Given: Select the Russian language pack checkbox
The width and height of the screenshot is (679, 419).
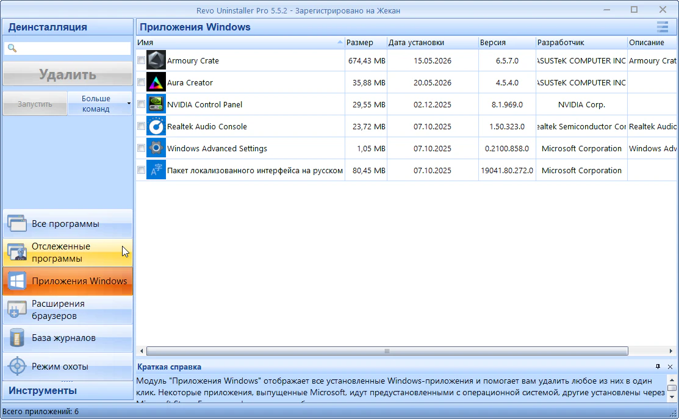Looking at the screenshot, I should pos(141,170).
